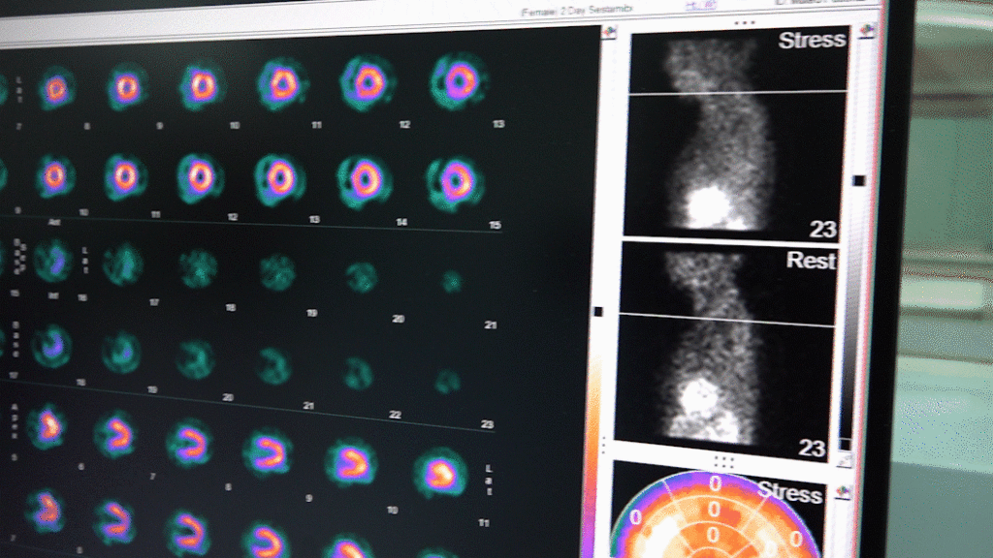Click frame number 23 on Rest projection
This screenshot has width=993, height=558.
pyautogui.click(x=812, y=448)
